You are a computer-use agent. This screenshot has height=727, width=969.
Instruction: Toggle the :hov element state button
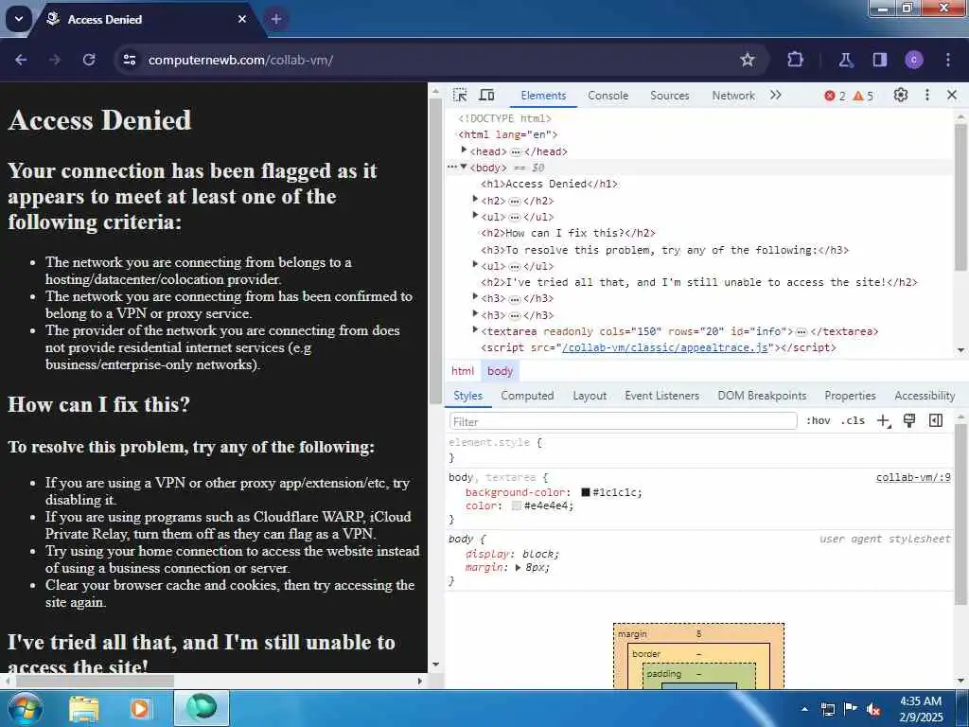(819, 421)
